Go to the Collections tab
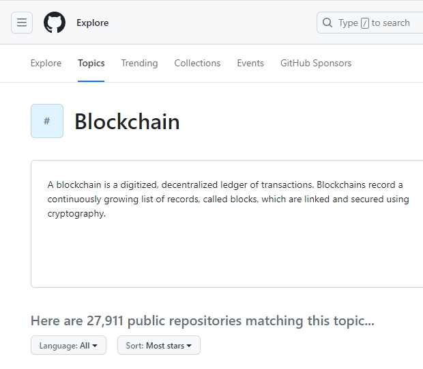The image size is (423, 369). (197, 63)
